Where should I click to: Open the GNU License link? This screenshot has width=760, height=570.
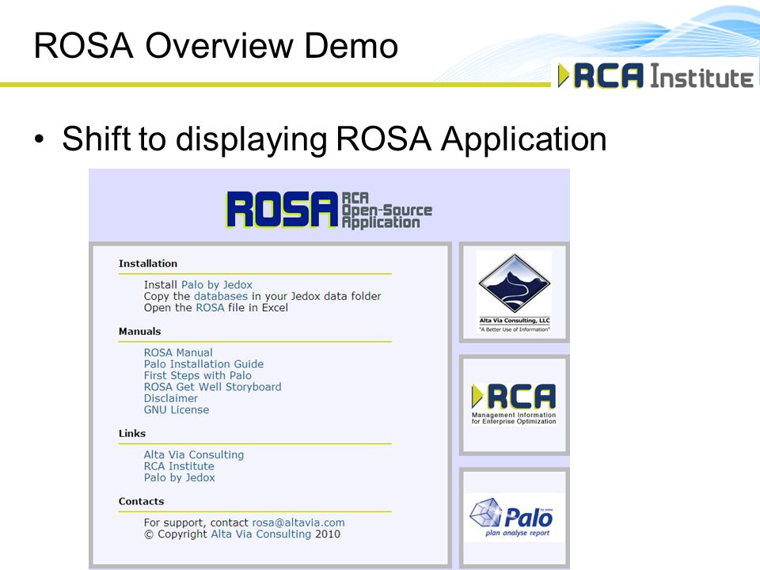177,410
